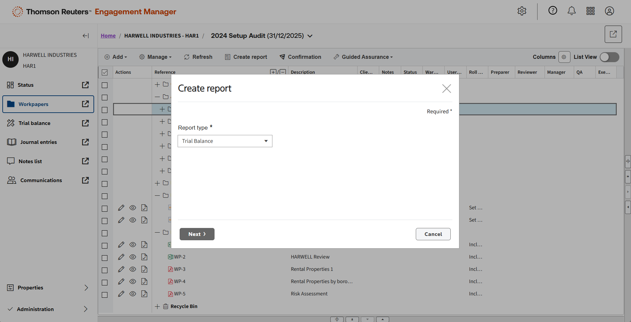Viewport: 631px width, 322px height.
Task: Open Journal entries in the sidebar
Action: point(38,142)
